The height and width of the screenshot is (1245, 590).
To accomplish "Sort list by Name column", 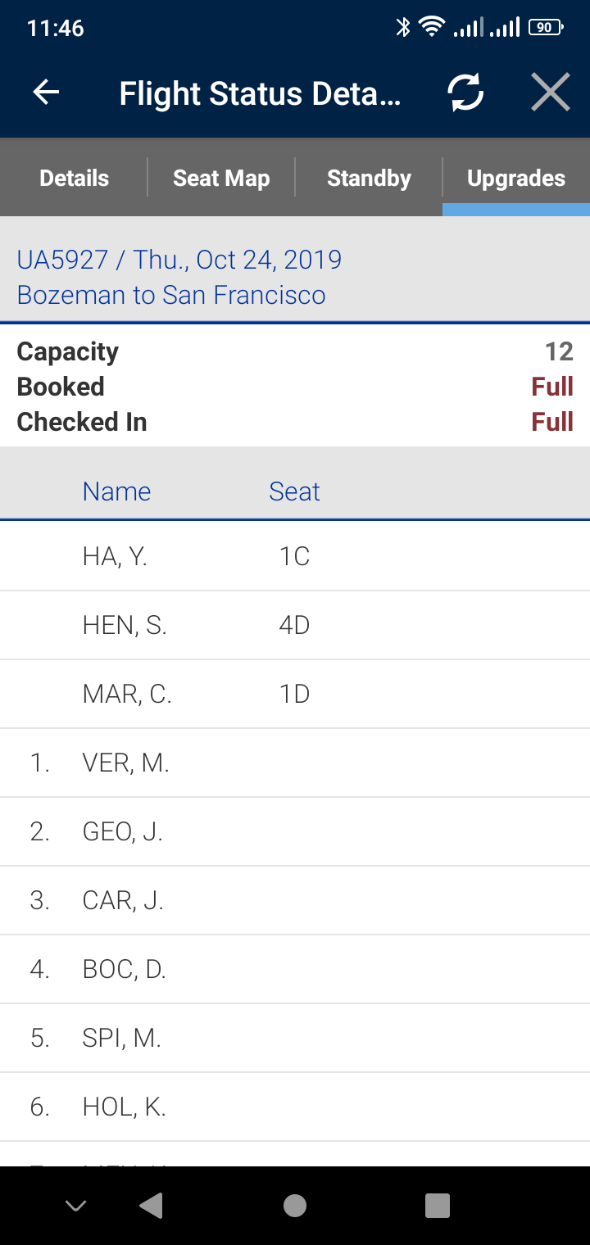I will [116, 491].
